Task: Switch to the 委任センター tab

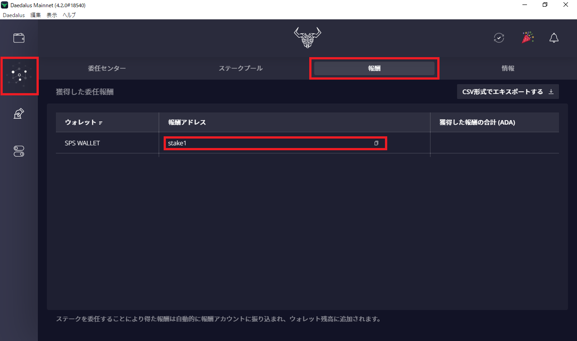Action: pyautogui.click(x=107, y=68)
